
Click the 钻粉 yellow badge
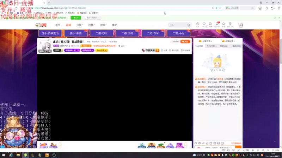[102, 51]
